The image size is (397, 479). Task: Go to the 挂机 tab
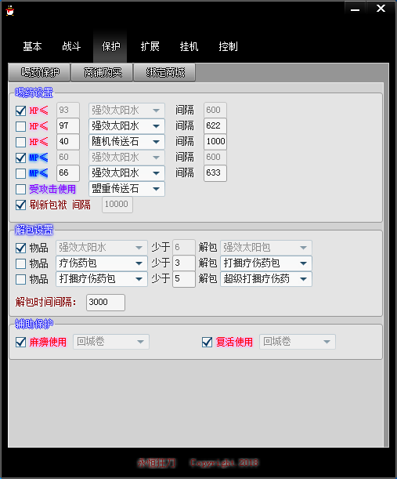(189, 46)
